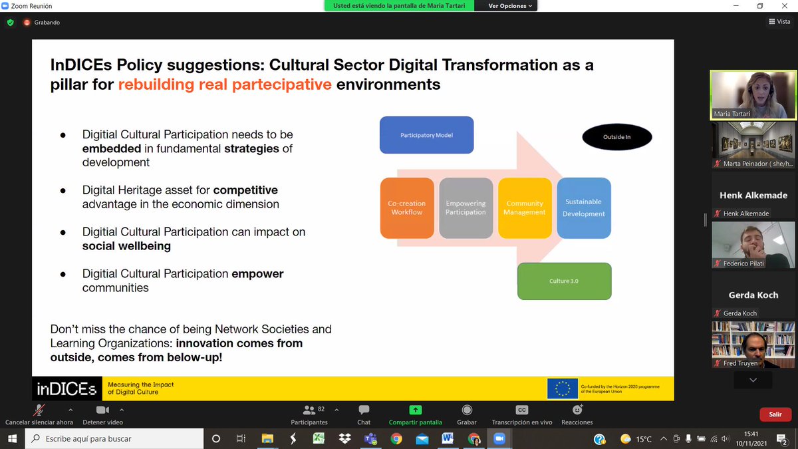Click the Sustainable Development blue box
798x449 pixels.
[x=584, y=208]
